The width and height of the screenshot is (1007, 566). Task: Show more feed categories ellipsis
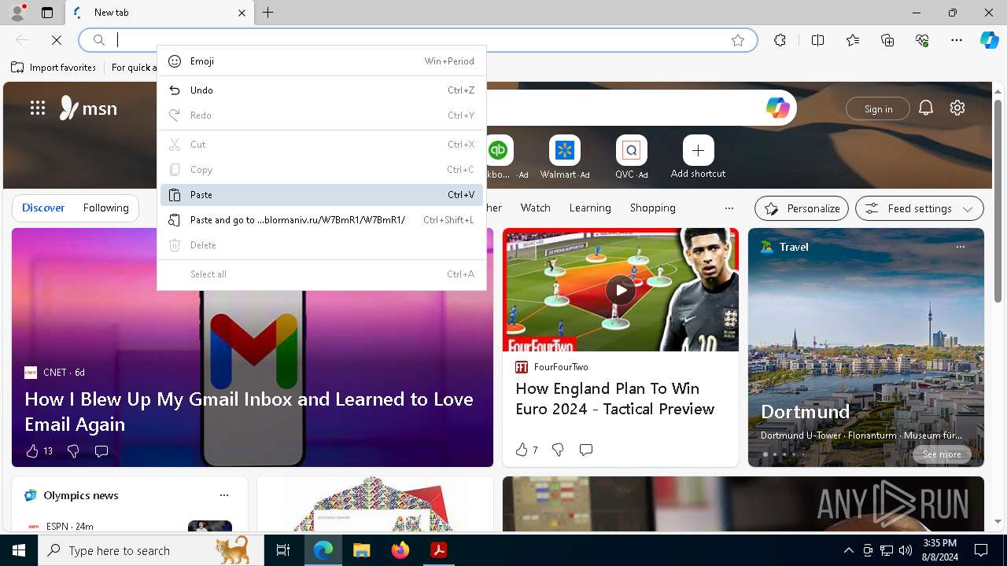[x=729, y=208]
